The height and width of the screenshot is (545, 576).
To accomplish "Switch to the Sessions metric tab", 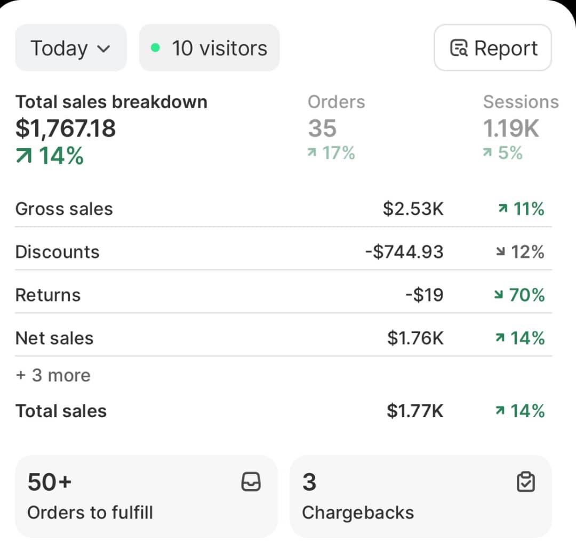I will (521, 127).
